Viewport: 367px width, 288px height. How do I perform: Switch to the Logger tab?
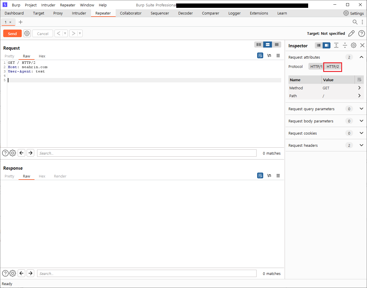(x=235, y=13)
